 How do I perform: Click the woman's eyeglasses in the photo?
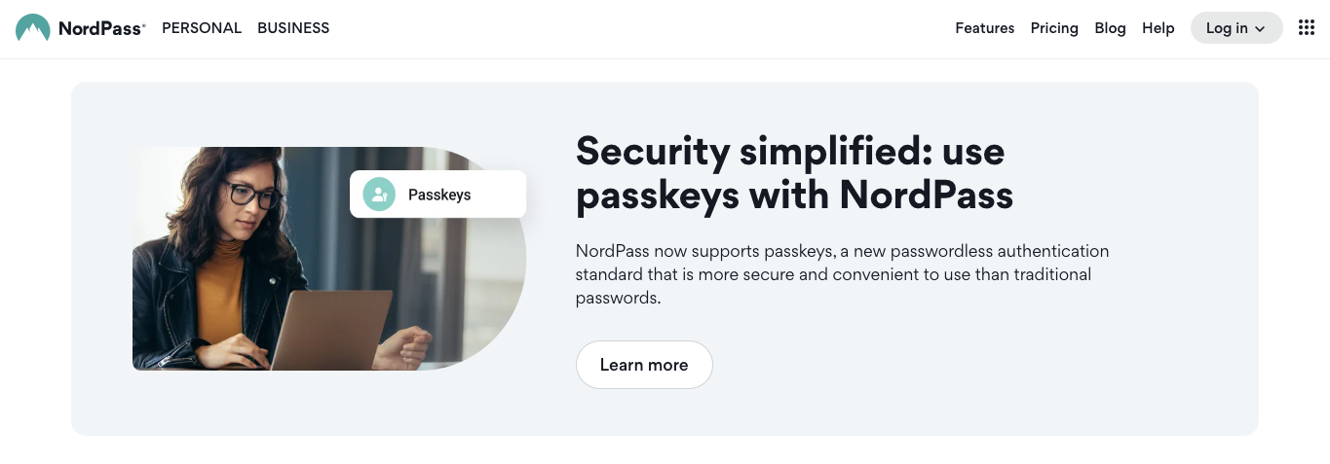253,195
